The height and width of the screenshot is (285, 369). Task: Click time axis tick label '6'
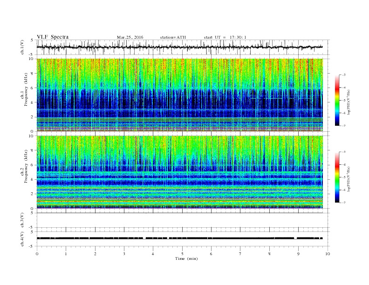[x=211, y=254]
